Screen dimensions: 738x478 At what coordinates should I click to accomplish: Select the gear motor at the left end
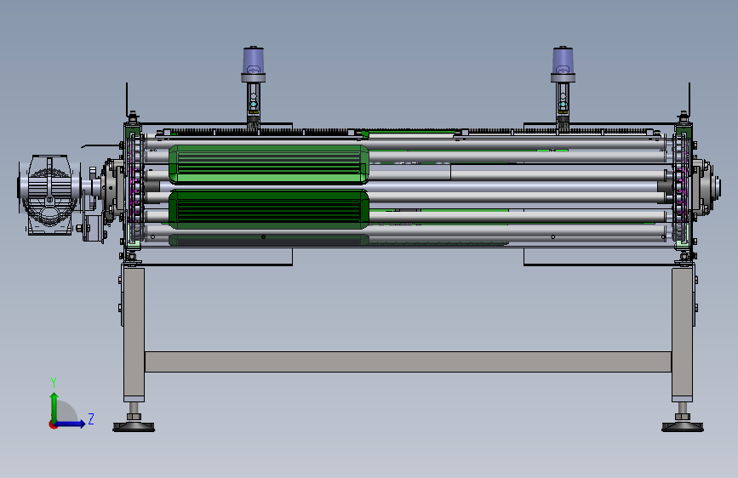[x=49, y=194]
